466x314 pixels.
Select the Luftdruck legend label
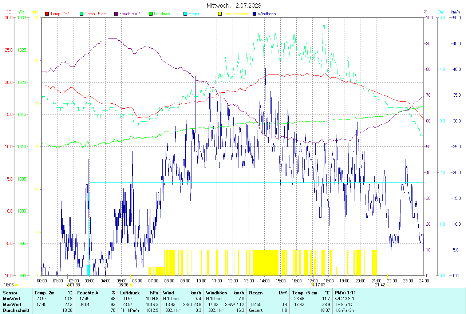pyautogui.click(x=162, y=14)
